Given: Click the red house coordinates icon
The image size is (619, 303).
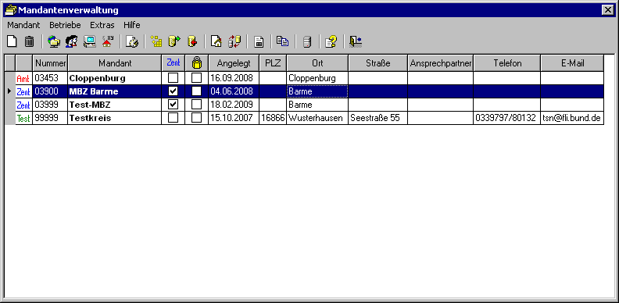Looking at the screenshot, I should coord(108,41).
